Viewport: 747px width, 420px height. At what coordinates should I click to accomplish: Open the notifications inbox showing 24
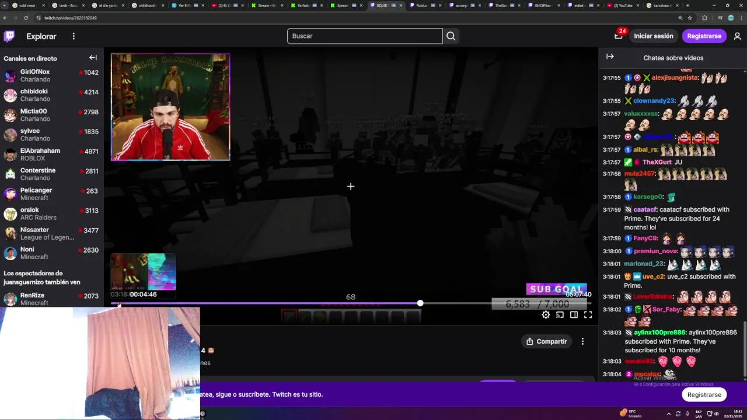click(x=619, y=36)
